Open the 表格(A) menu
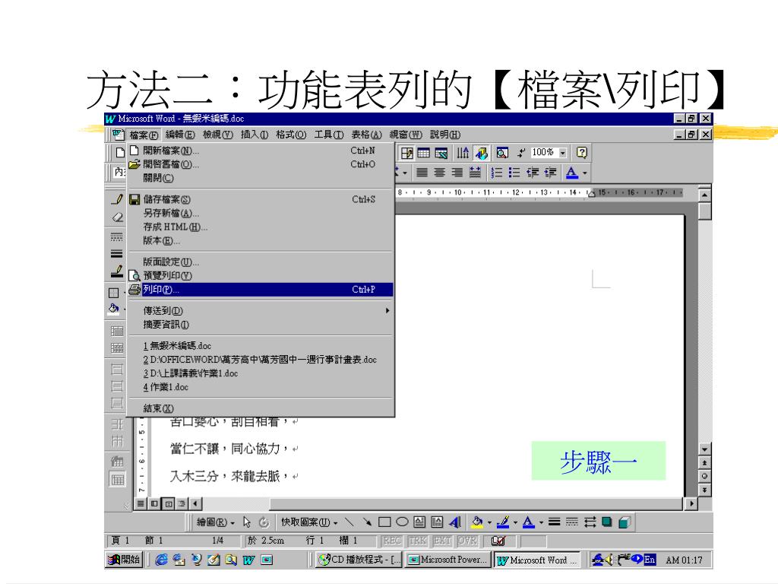This screenshot has width=778, height=584. coord(367,135)
